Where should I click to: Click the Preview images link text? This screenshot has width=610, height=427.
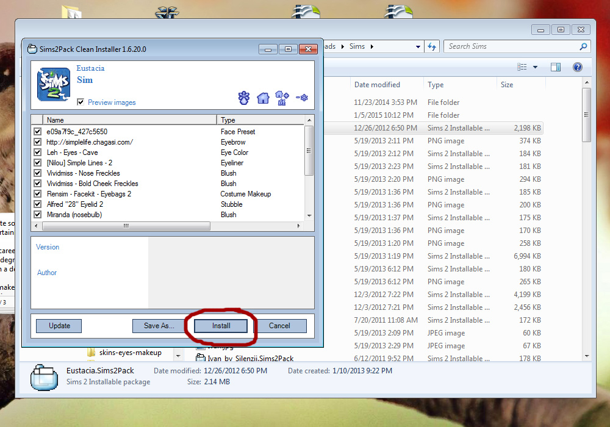112,102
